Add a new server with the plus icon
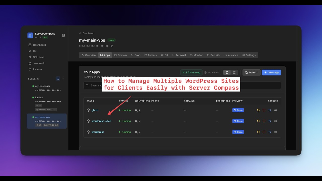The image size is (322, 181). [63, 79]
